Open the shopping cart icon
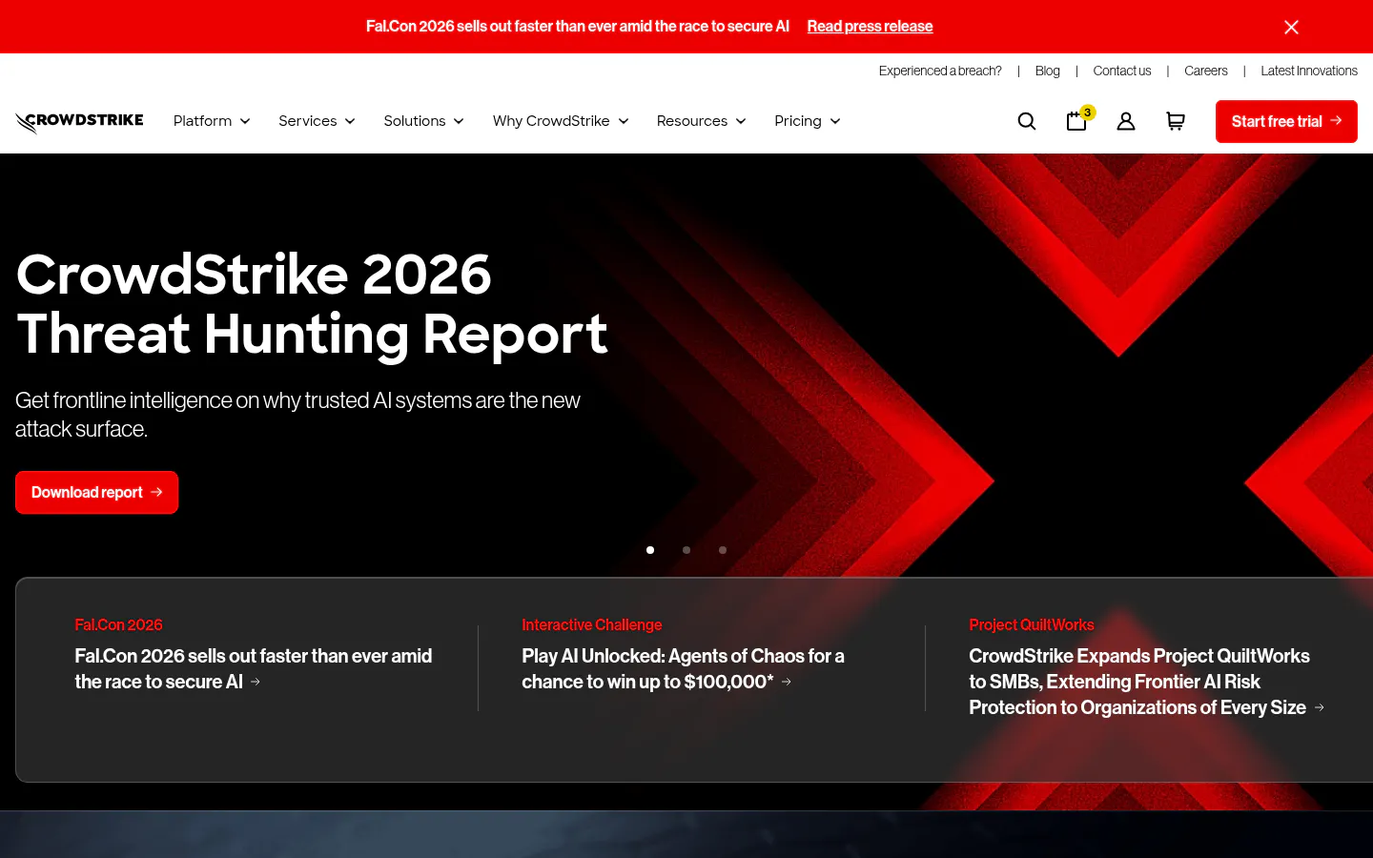Image resolution: width=1373 pixels, height=858 pixels. (1176, 121)
